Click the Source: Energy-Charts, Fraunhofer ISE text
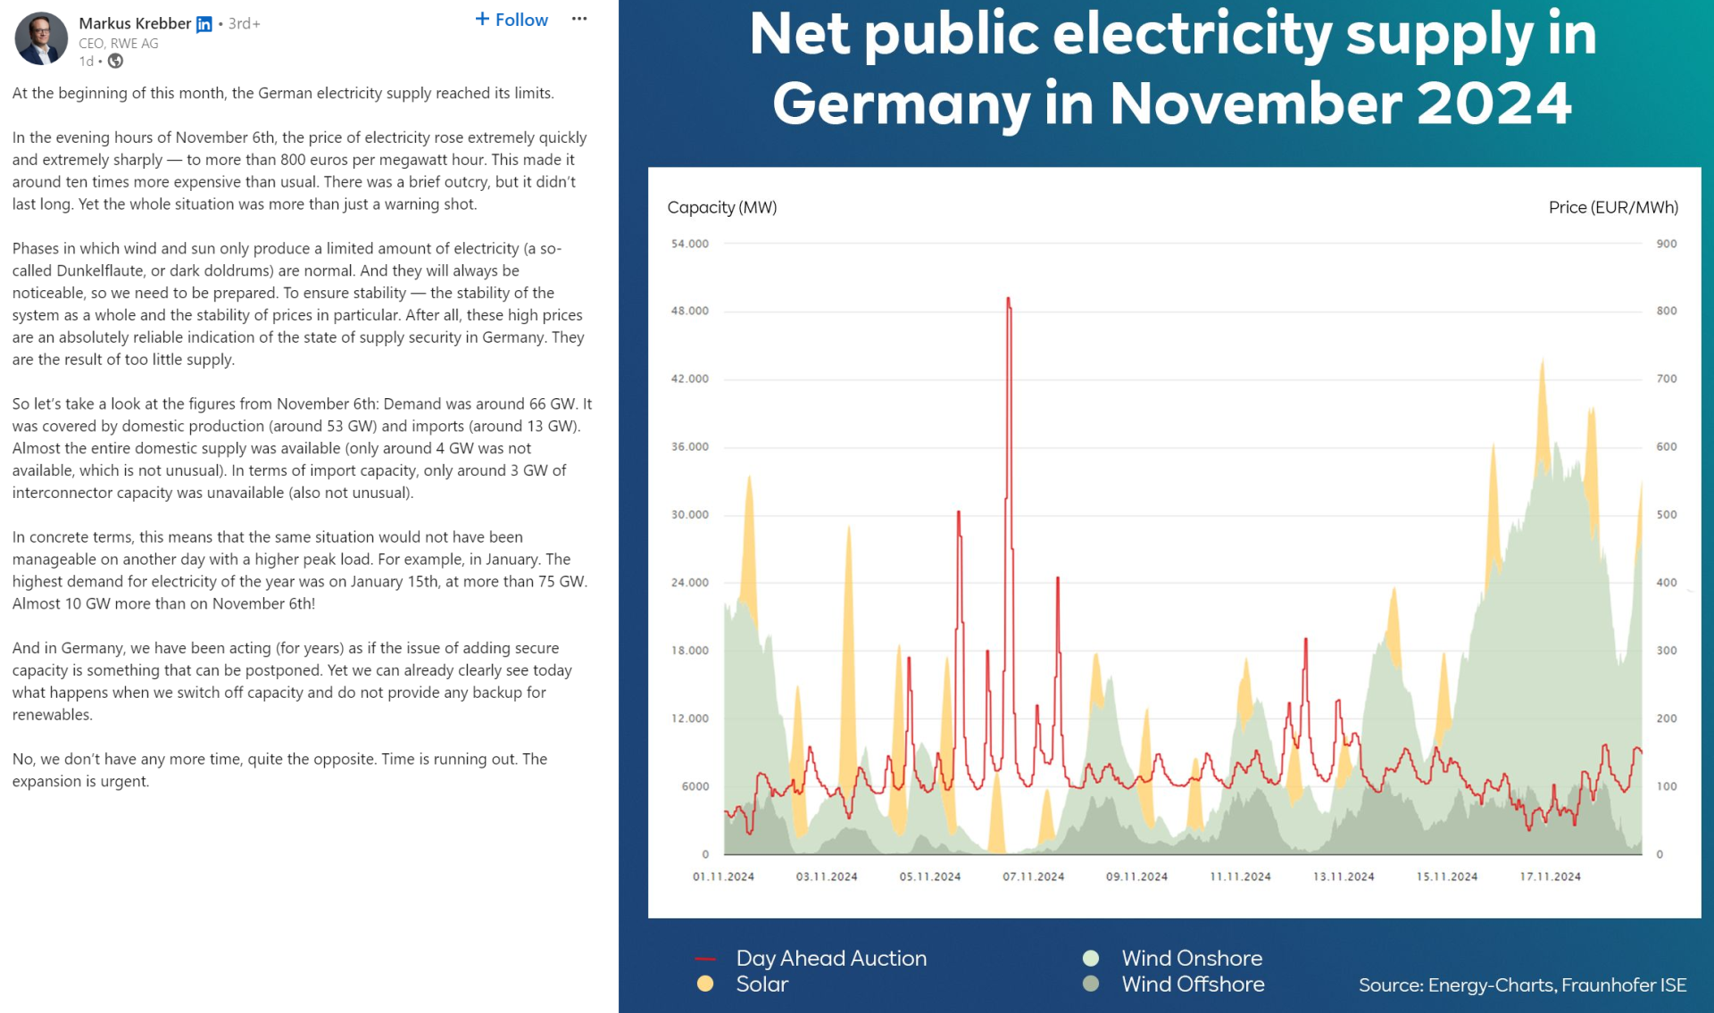Image resolution: width=1714 pixels, height=1013 pixels. [x=1522, y=985]
